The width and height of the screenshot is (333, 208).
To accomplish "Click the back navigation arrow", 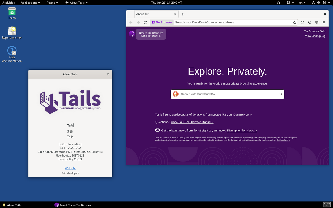I will (131, 22).
